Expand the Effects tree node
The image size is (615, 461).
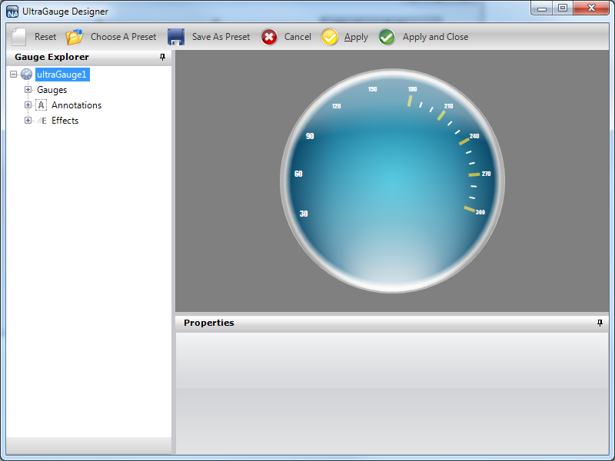(x=28, y=121)
